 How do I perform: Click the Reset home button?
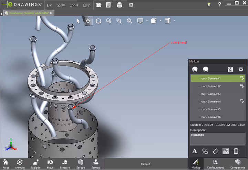pos(6,164)
